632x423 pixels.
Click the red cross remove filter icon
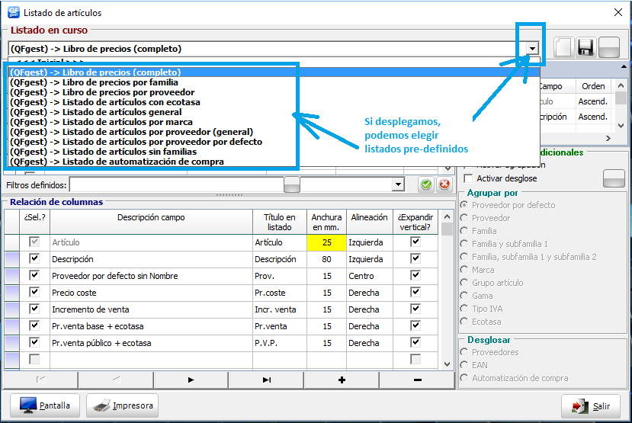click(444, 184)
